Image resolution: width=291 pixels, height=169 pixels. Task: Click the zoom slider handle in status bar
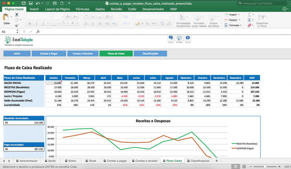coord(265,167)
